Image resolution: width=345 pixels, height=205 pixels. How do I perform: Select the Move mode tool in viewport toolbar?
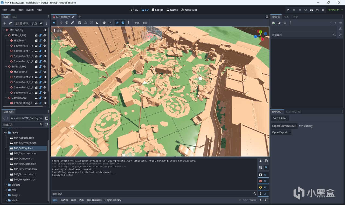(61, 23)
